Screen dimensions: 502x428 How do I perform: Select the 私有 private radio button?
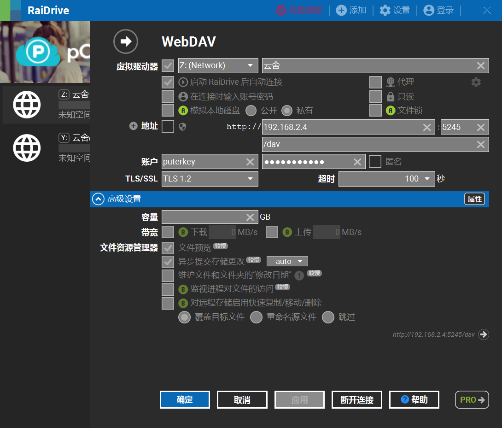pyautogui.click(x=287, y=111)
